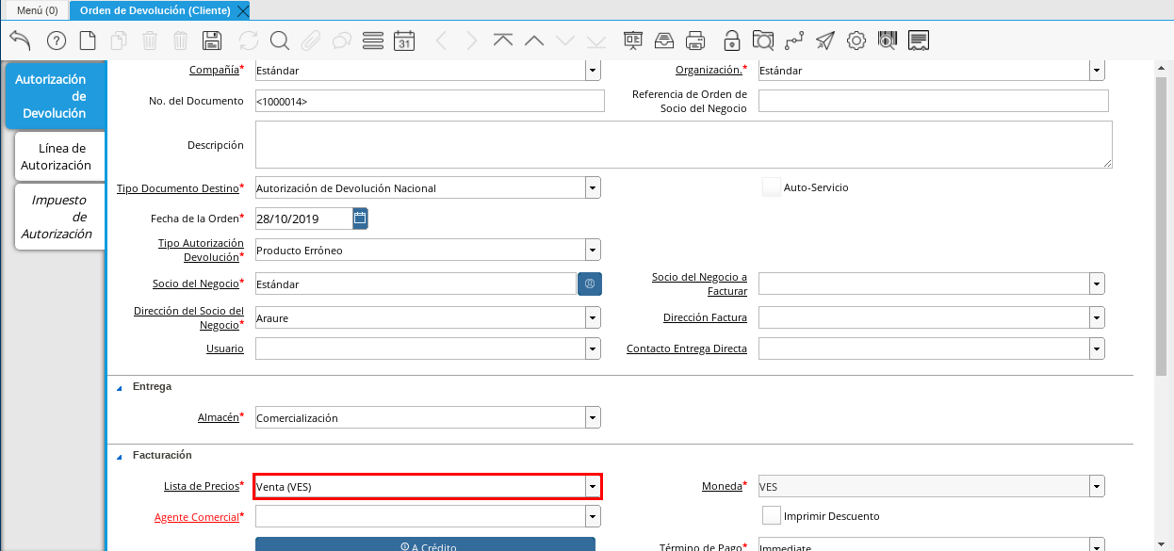Expand the Lista de Precios dropdown
This screenshot has width=1174, height=551.
tap(592, 487)
